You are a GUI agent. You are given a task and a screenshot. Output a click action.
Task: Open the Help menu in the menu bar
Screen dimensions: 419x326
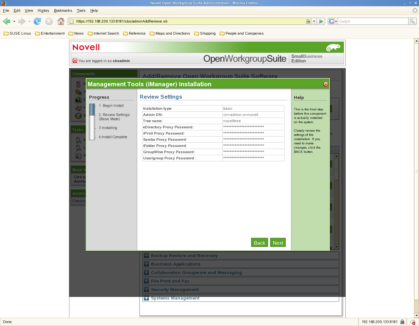pos(94,10)
